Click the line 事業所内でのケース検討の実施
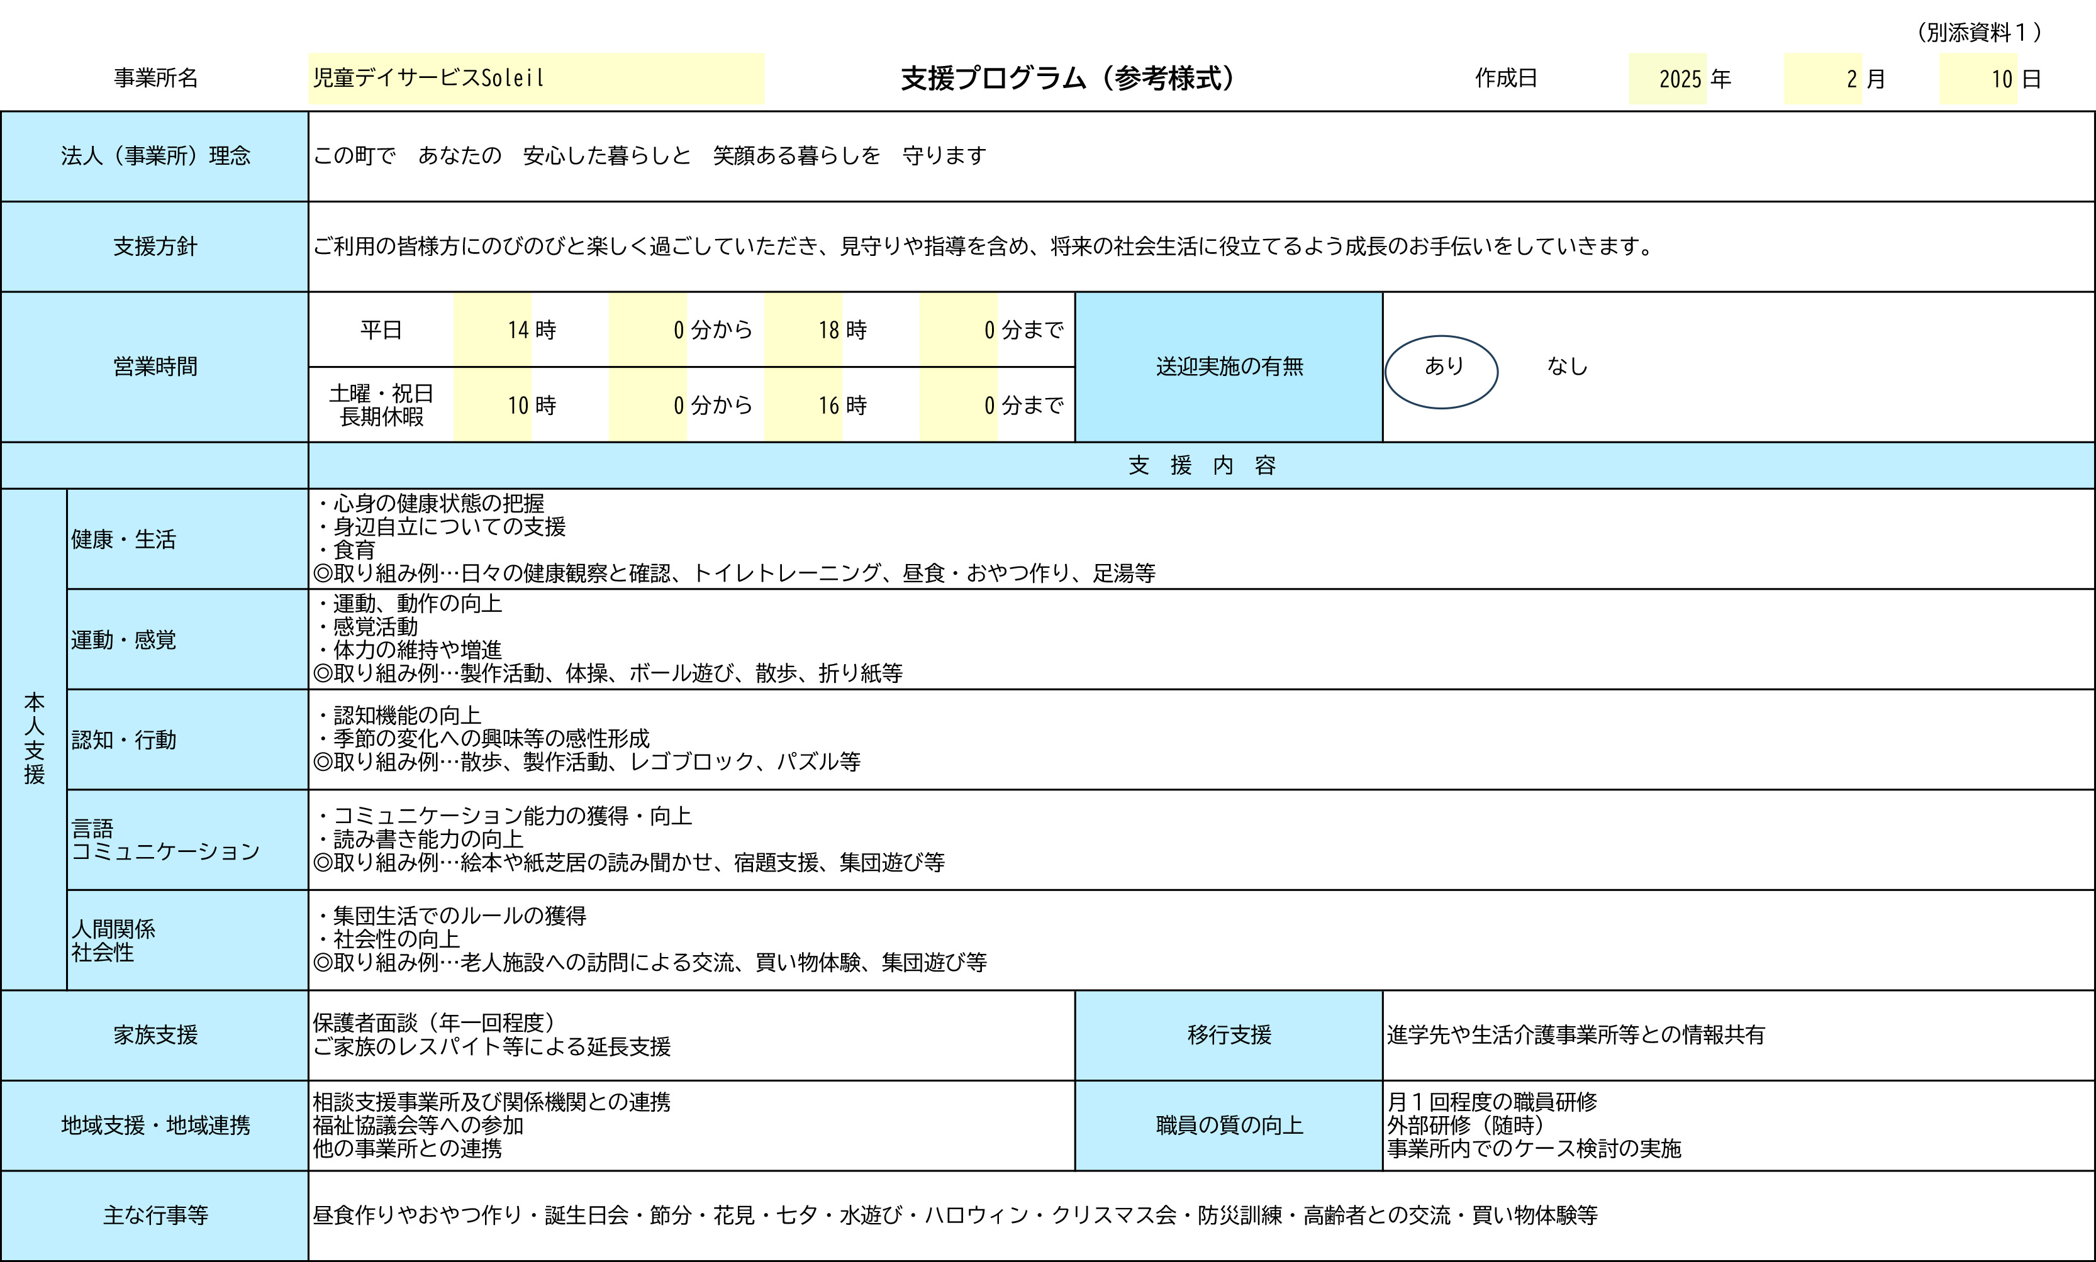This screenshot has width=2096, height=1262. [1535, 1148]
